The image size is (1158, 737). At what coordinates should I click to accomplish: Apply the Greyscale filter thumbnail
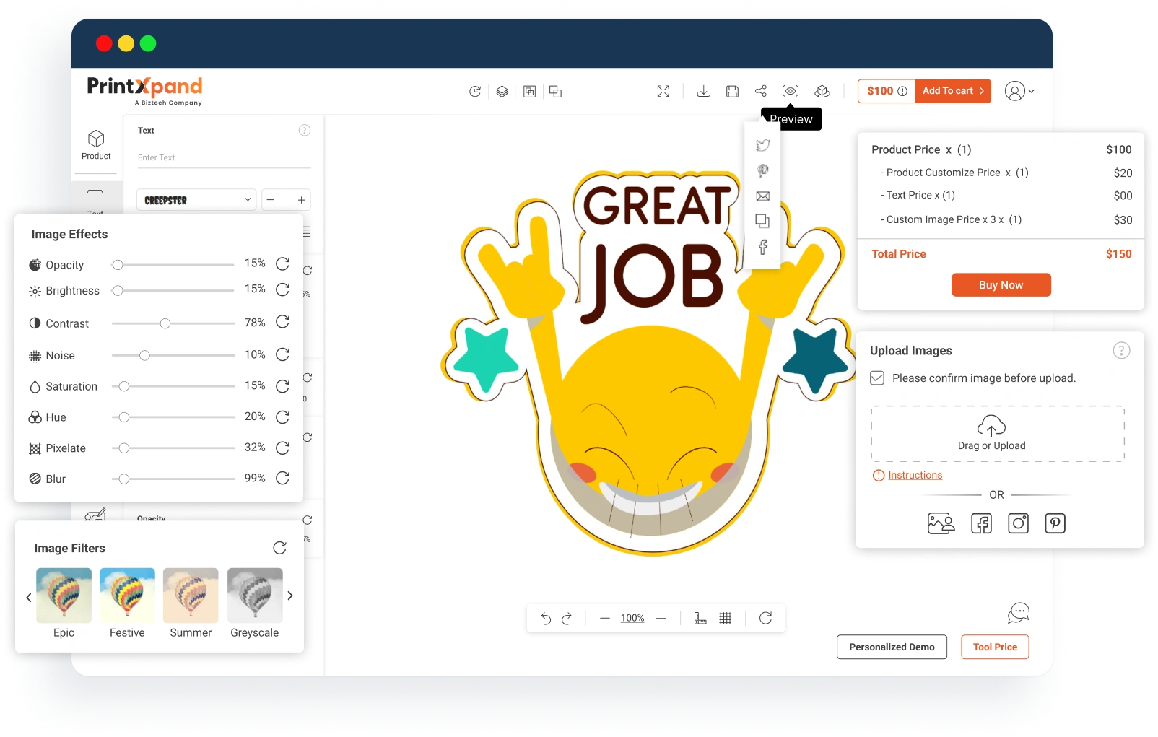tap(255, 596)
